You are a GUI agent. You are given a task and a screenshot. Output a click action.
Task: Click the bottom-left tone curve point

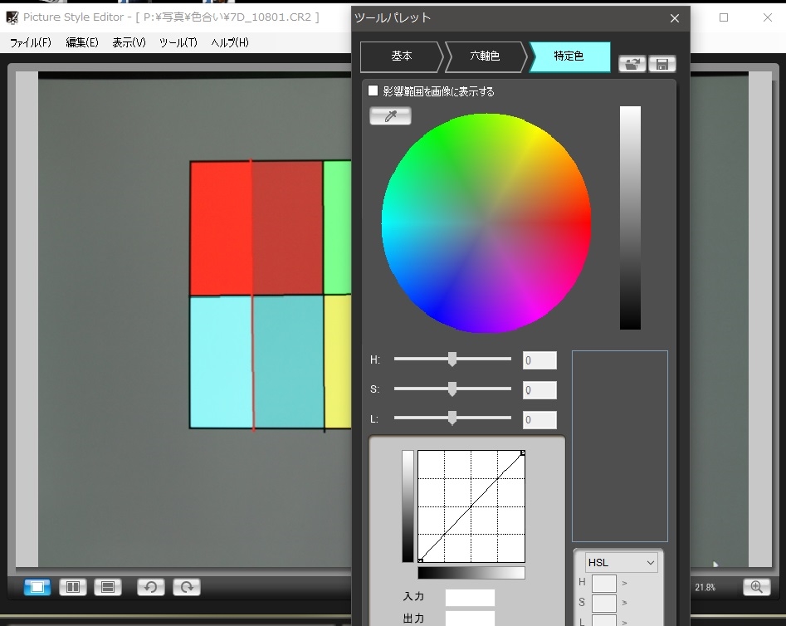click(x=420, y=560)
